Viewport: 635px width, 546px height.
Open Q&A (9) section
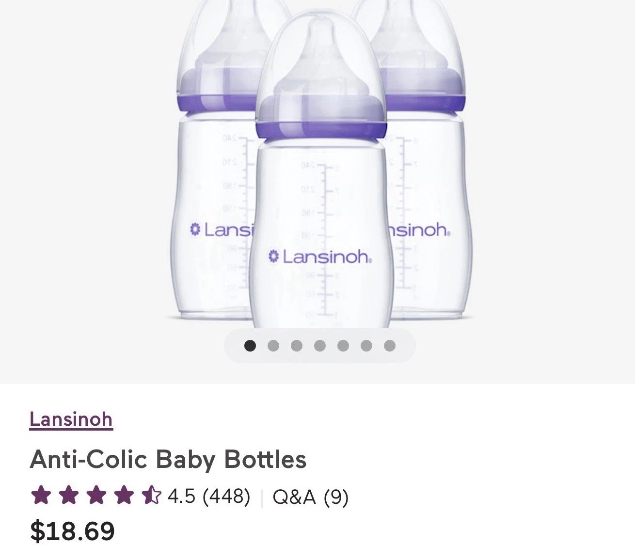[x=311, y=497]
